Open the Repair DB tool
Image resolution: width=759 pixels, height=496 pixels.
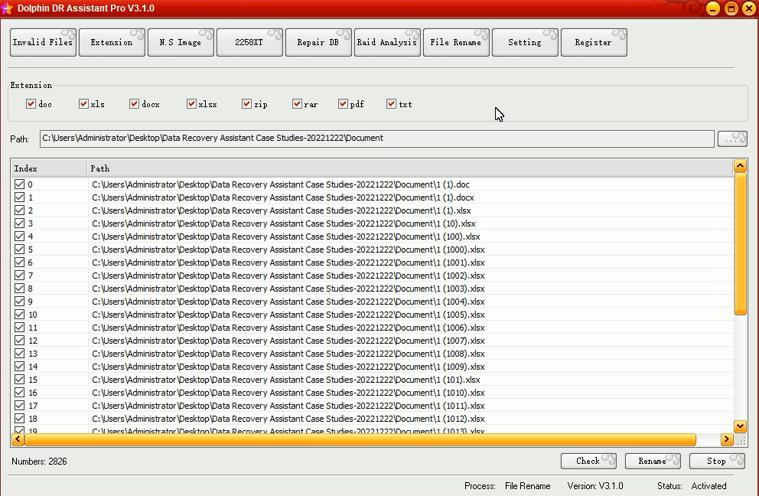click(318, 43)
